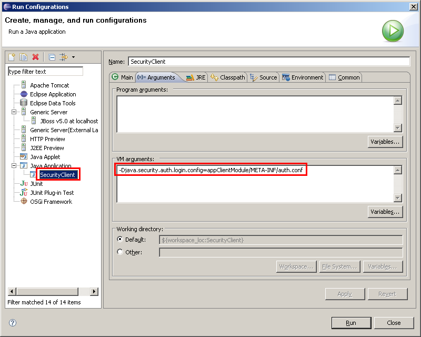Click HTTP Preview server icon
Image resolution: width=421 pixels, height=337 pixels.
pyautogui.click(x=24, y=138)
